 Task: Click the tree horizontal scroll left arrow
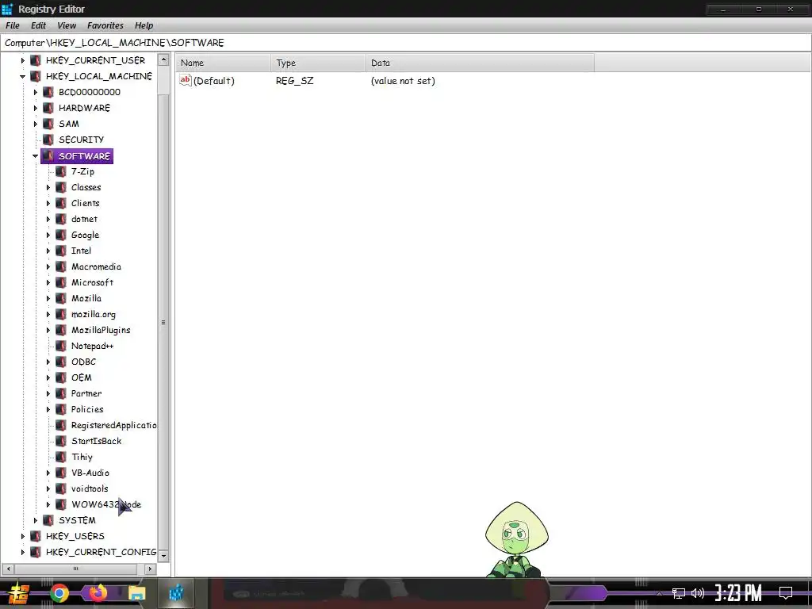(8, 569)
